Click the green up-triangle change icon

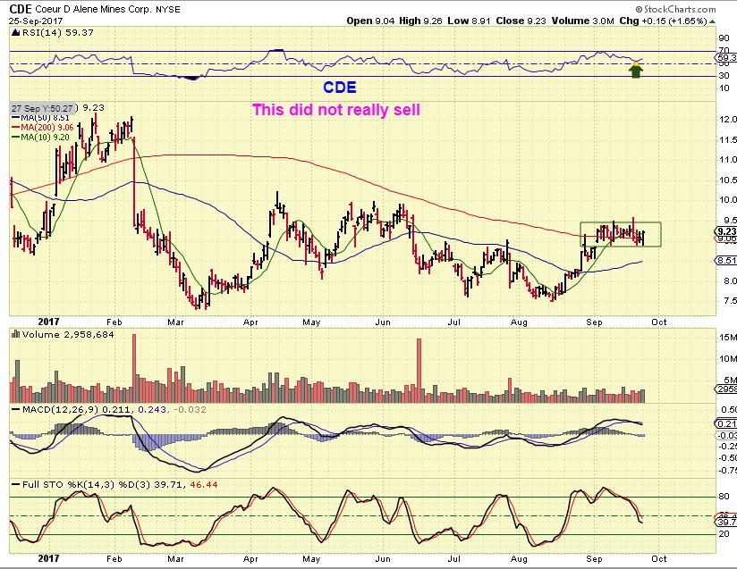click(x=713, y=21)
